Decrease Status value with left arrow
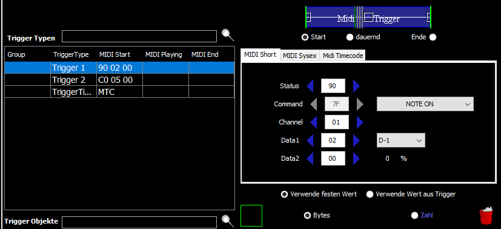The height and width of the screenshot is (229, 501). pos(310,86)
